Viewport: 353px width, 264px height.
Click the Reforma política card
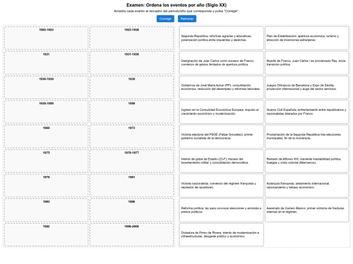coord(222,210)
